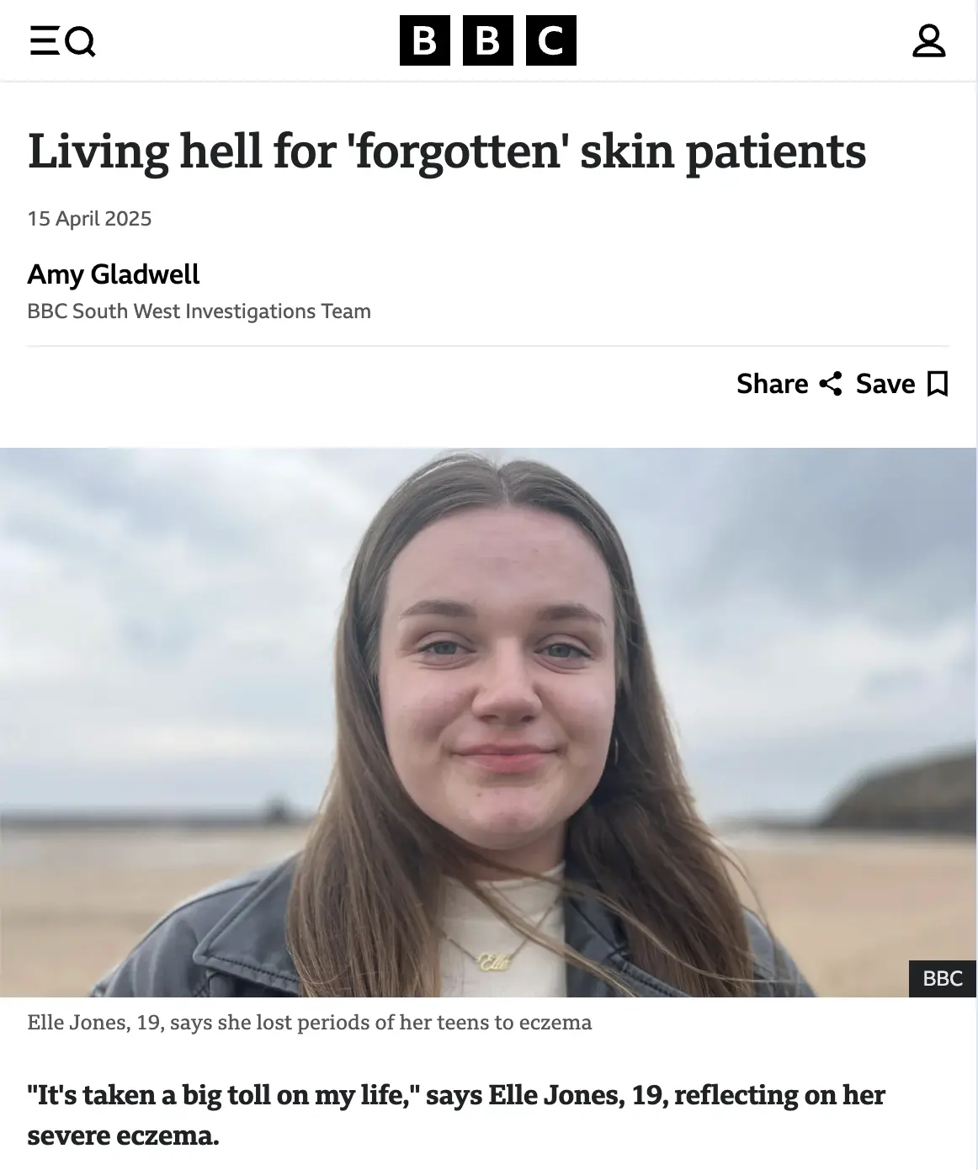Select author name Amy Gladwell
Image resolution: width=978 pixels, height=1170 pixels.
(114, 274)
